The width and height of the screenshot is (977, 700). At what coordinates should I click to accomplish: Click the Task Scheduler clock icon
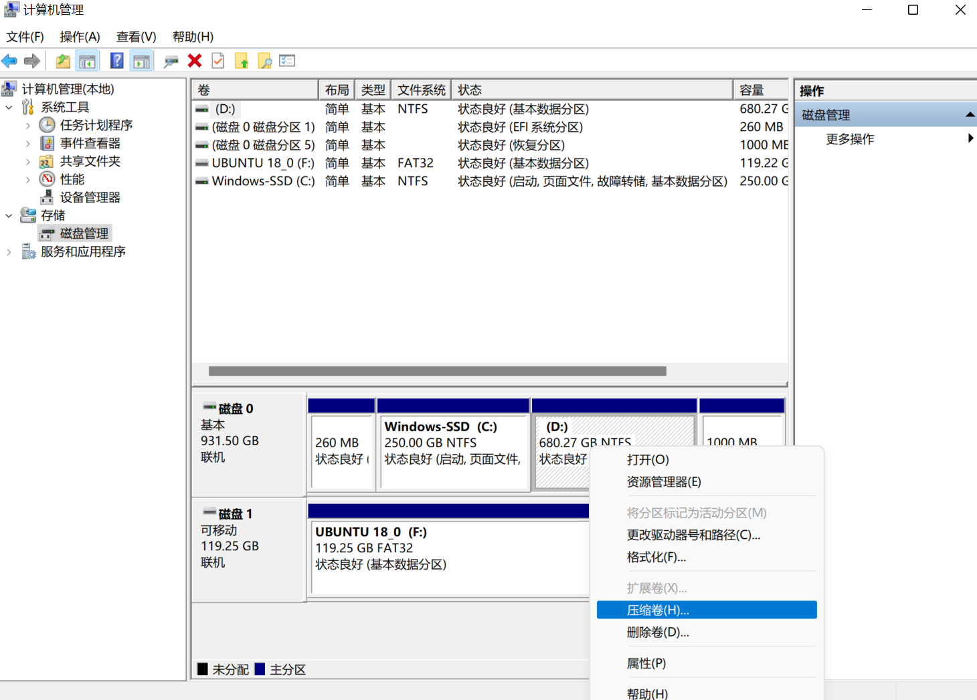[x=47, y=125]
